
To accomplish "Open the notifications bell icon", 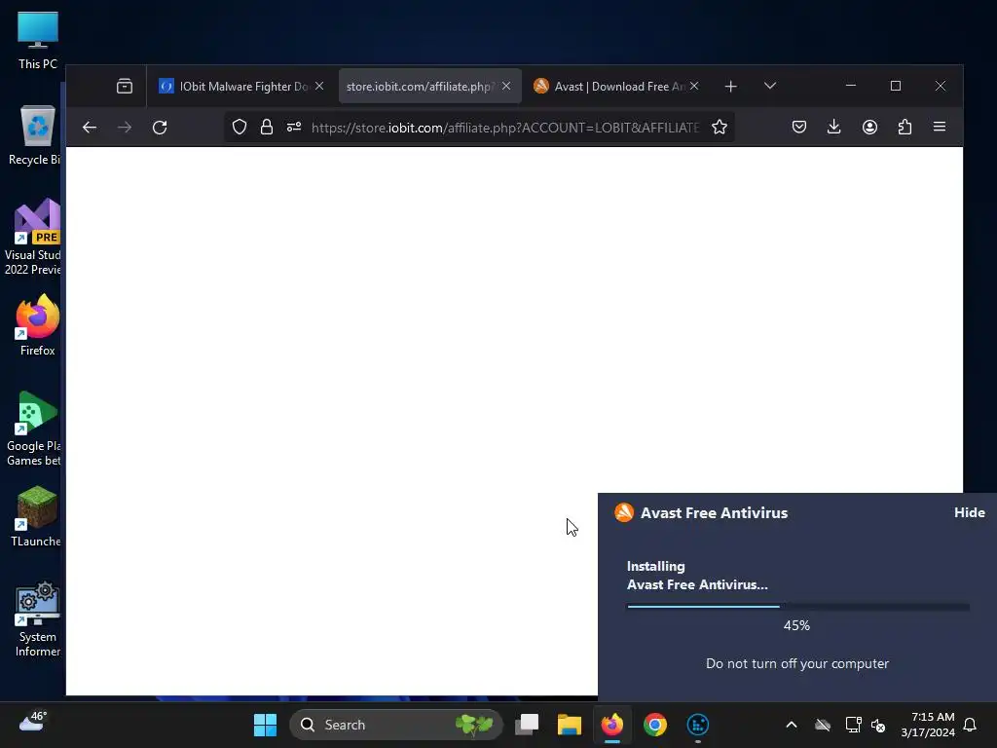I will (970, 725).
